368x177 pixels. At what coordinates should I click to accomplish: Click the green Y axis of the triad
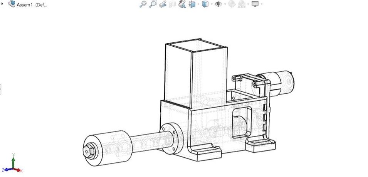click(13, 162)
